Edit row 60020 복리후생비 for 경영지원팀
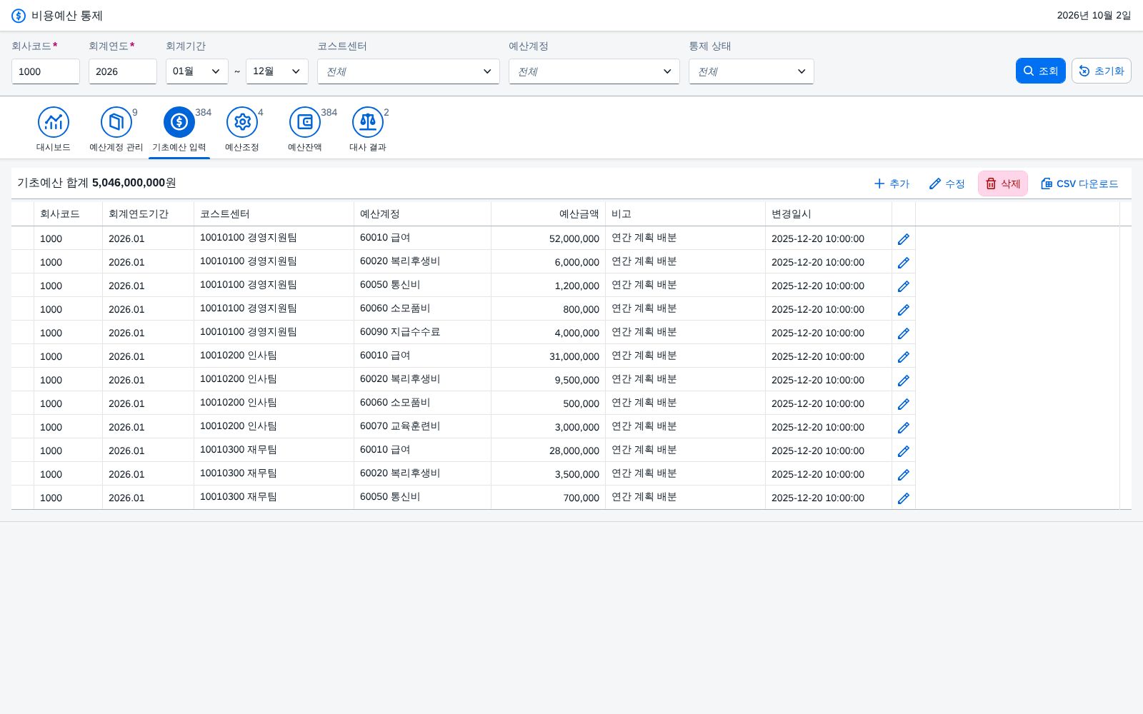This screenshot has width=1143, height=714. [x=904, y=263]
